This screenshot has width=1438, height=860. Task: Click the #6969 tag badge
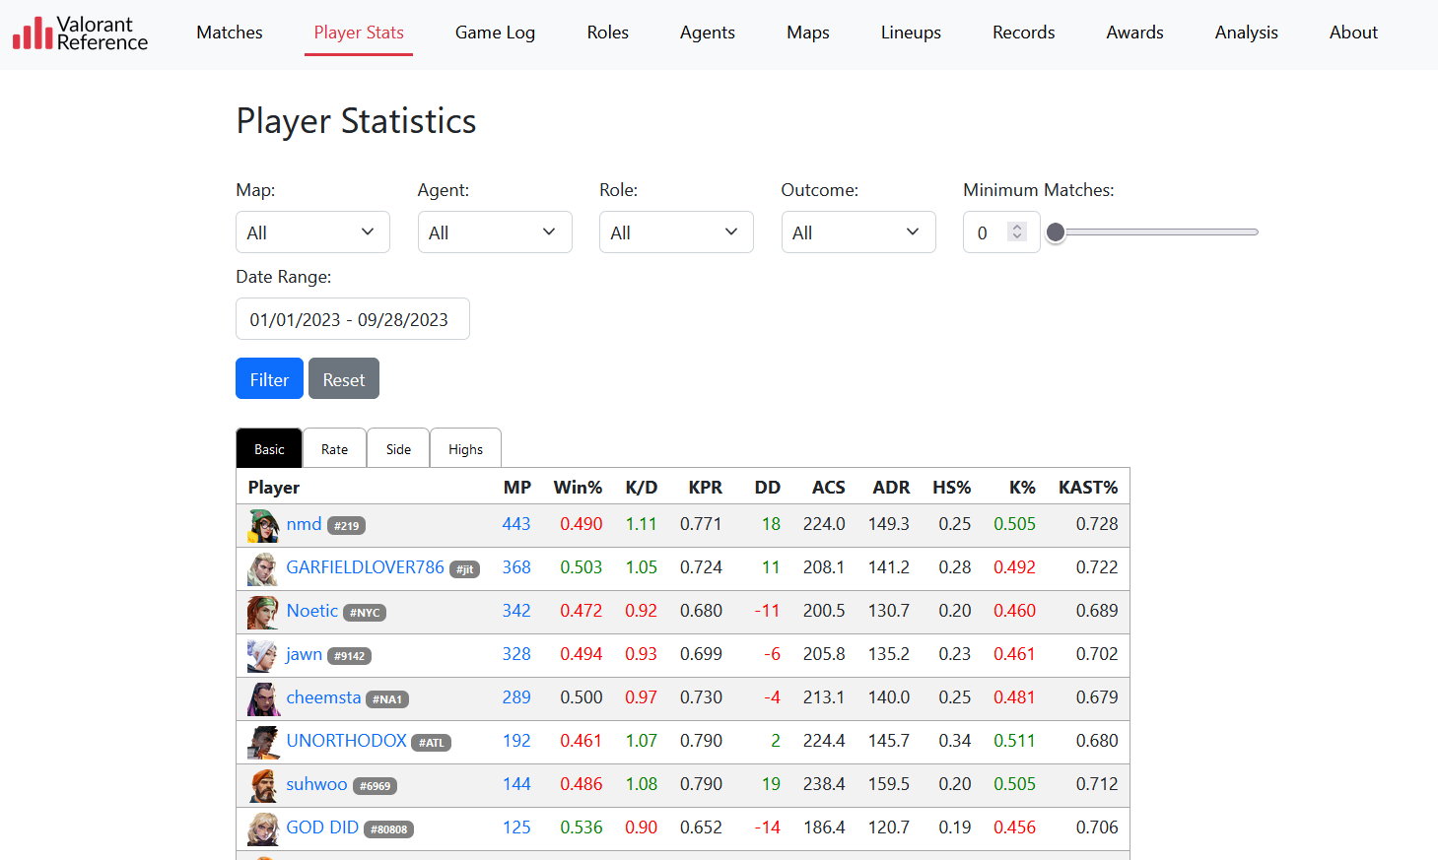click(375, 786)
